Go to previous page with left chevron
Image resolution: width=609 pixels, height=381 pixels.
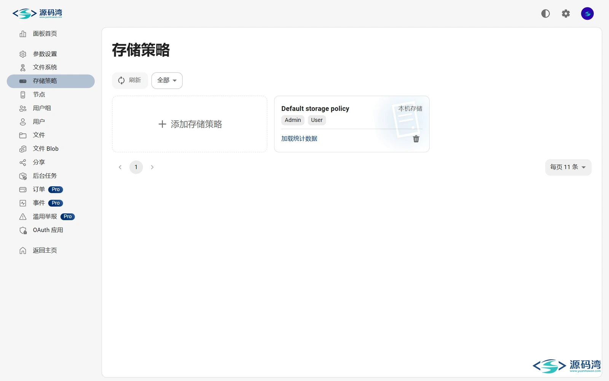click(120, 167)
